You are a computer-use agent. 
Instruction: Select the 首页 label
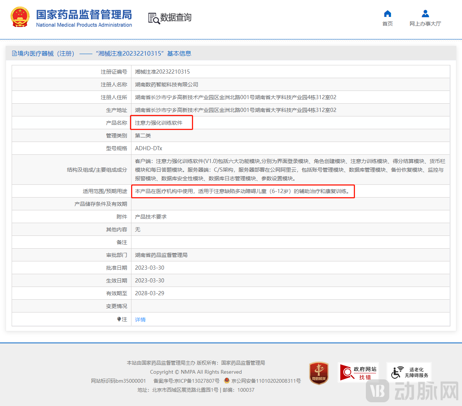tap(388, 24)
